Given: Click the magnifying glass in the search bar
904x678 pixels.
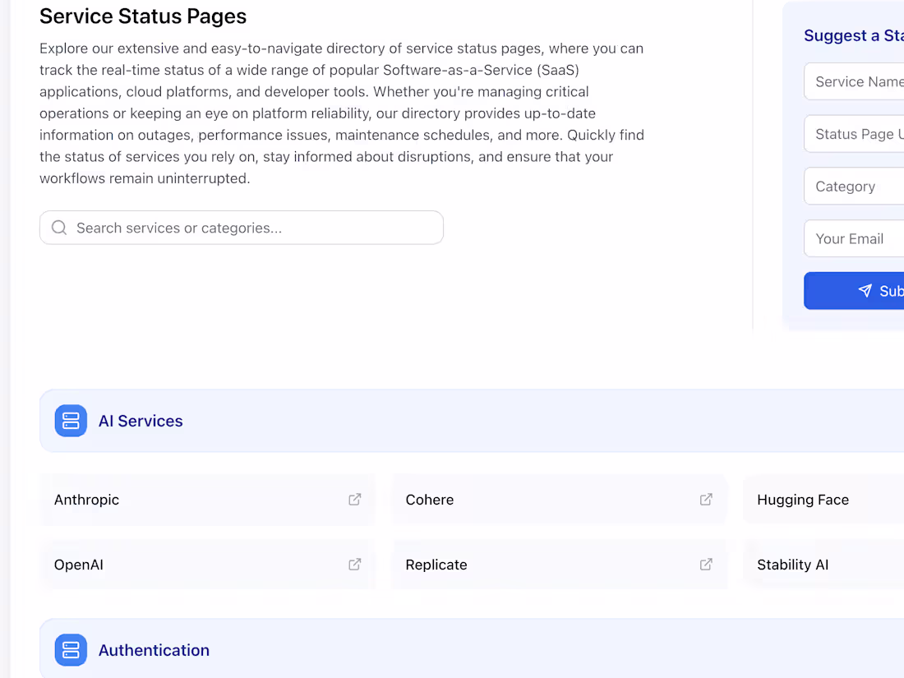Looking at the screenshot, I should (58, 227).
